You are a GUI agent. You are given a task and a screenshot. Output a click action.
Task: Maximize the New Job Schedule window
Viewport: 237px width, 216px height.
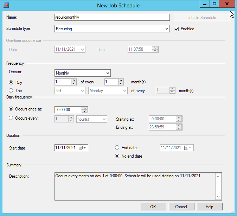tap(214, 4)
